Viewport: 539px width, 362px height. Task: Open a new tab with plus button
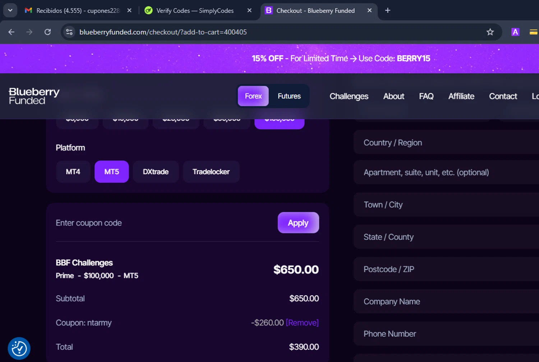[x=387, y=10]
